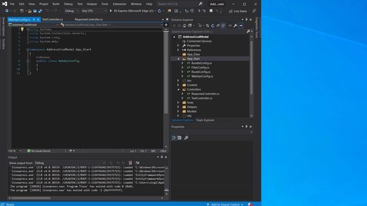
Task: Open Properties wrench icon in Solution Explorer toolbar
Action: click(235, 26)
